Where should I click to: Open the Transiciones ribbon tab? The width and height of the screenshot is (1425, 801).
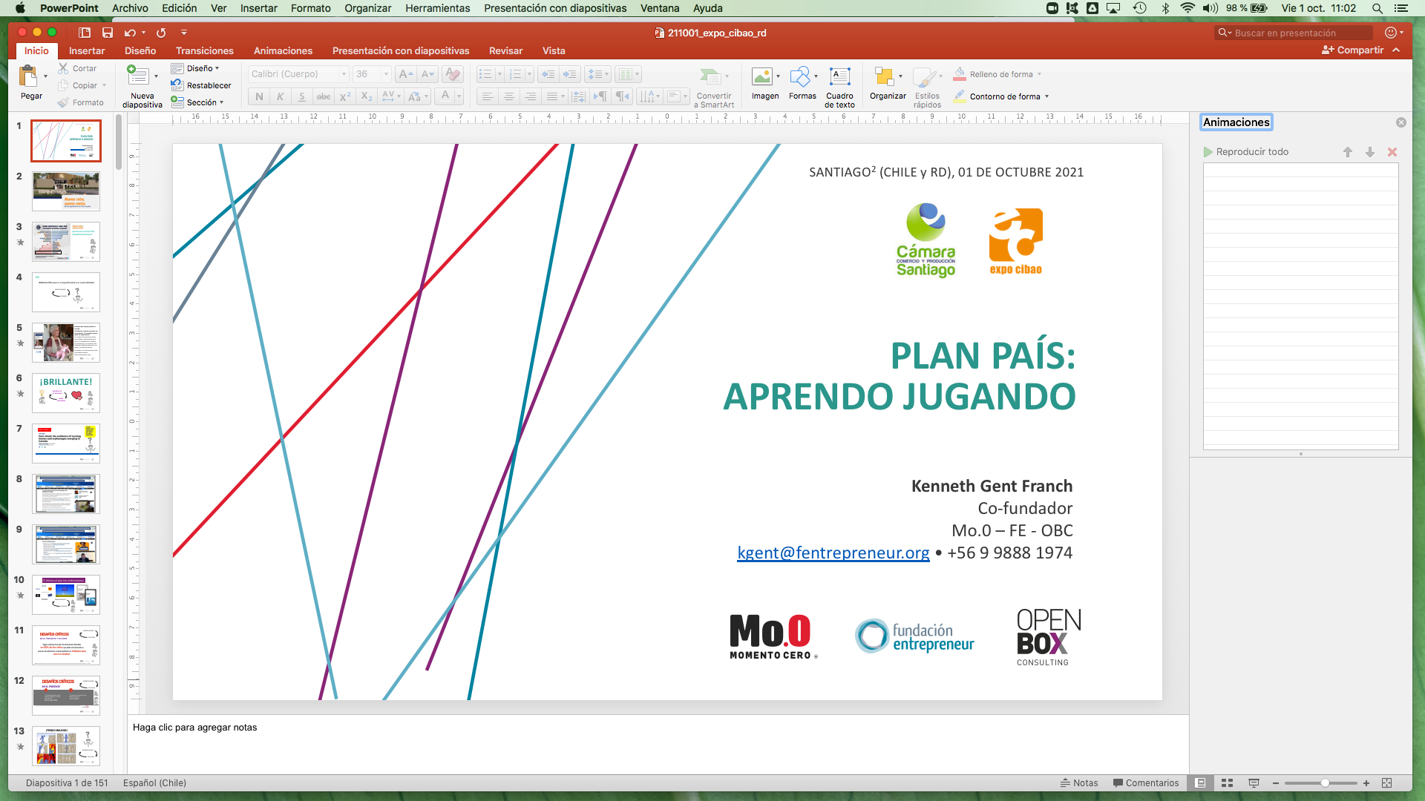pos(204,50)
